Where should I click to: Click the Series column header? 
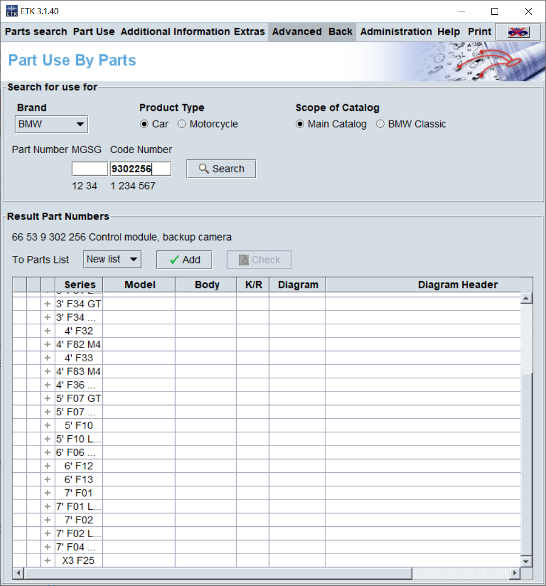[x=79, y=285]
